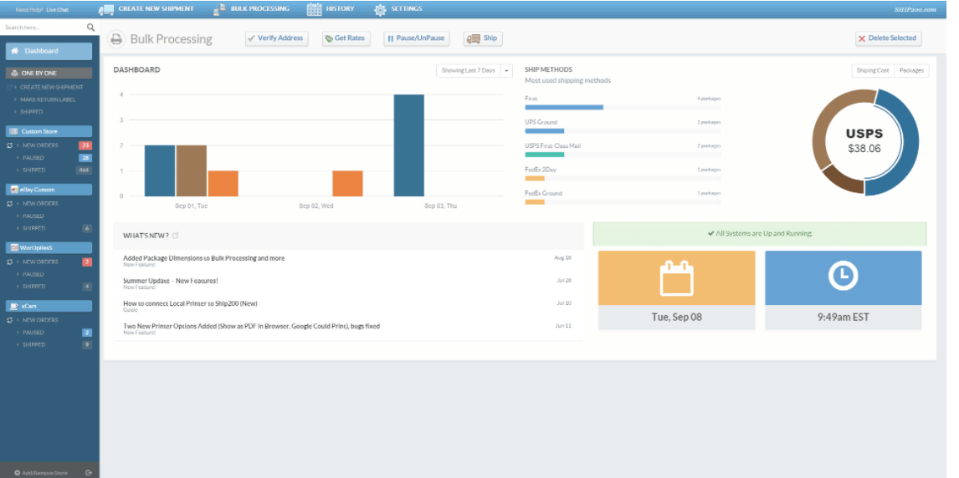Image resolution: width=959 pixels, height=478 pixels.
Task: Open Settings in top navigation
Action: point(397,9)
